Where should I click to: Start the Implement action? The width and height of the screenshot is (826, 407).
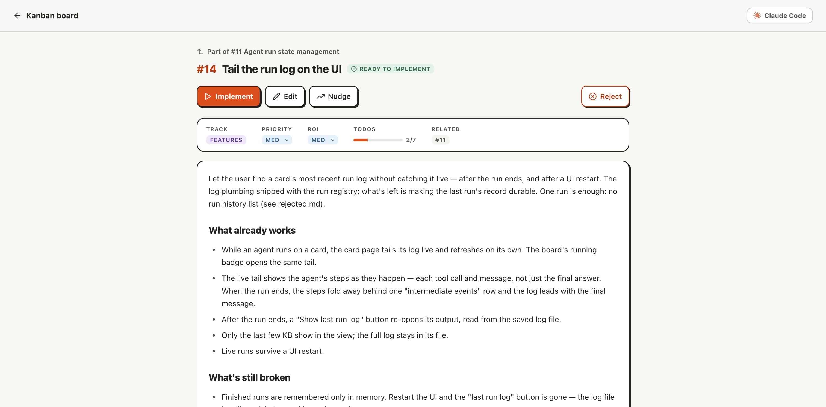[229, 96]
